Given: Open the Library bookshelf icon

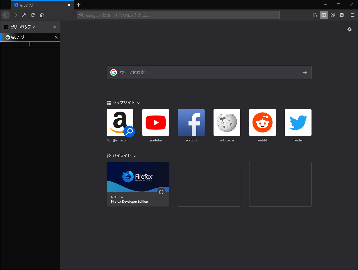Looking at the screenshot, I should click(315, 15).
